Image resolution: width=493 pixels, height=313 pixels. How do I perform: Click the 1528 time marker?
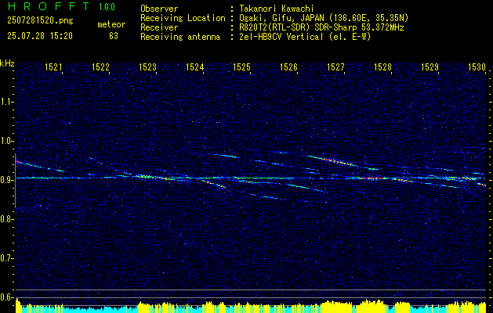(382, 67)
